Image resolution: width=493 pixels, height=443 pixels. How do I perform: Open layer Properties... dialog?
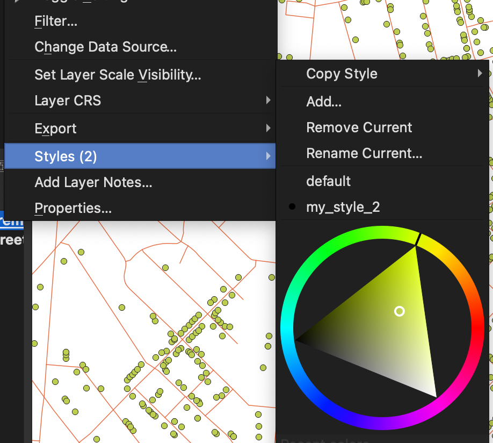73,209
